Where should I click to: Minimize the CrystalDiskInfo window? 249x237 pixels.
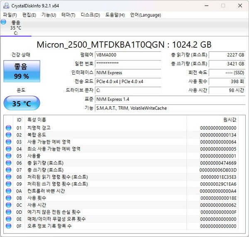click(206, 6)
